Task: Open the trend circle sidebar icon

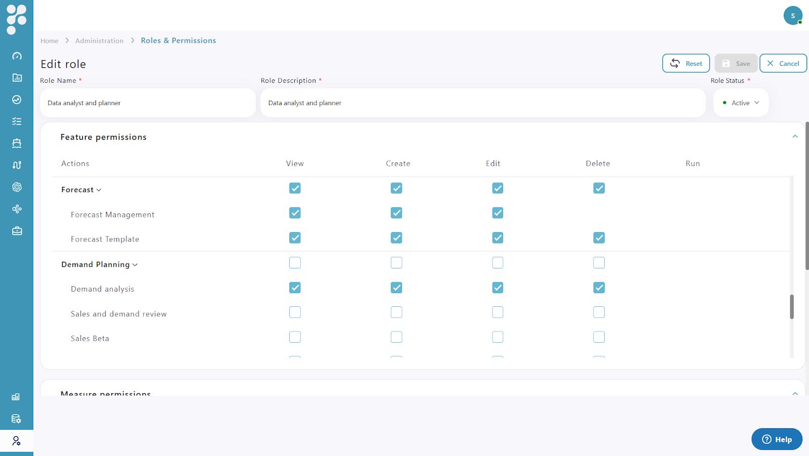Action: pyautogui.click(x=17, y=100)
